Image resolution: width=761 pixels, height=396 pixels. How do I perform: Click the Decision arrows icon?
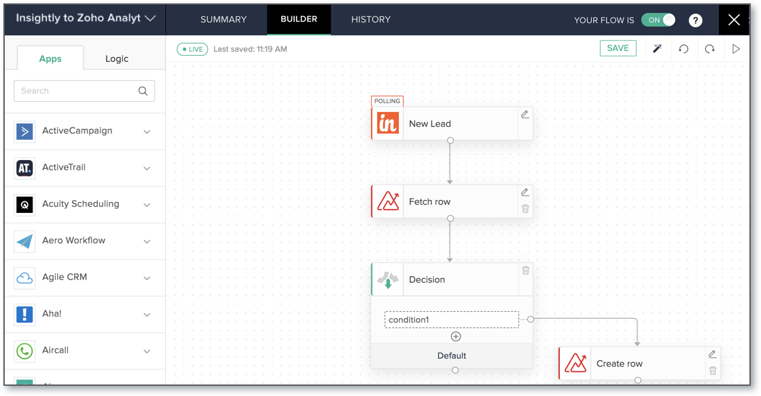coord(388,279)
